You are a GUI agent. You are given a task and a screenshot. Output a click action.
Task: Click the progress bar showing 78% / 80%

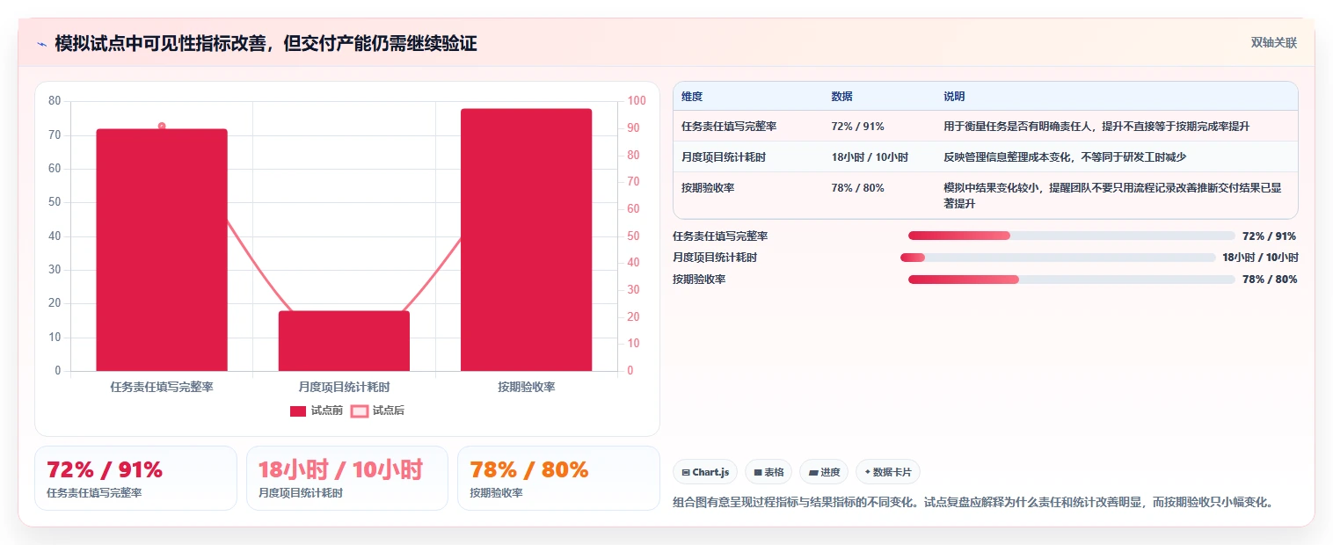point(1072,280)
